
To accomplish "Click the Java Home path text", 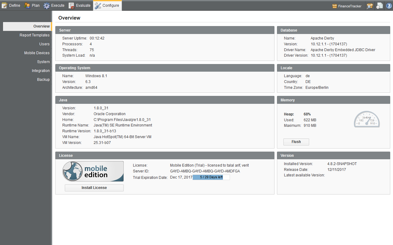I will tap(122, 120).
